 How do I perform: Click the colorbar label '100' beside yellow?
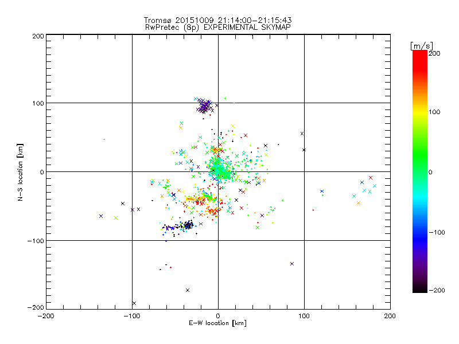coord(434,112)
